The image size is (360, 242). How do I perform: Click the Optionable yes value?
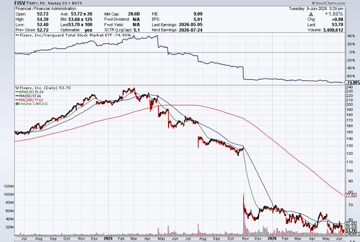88,30
